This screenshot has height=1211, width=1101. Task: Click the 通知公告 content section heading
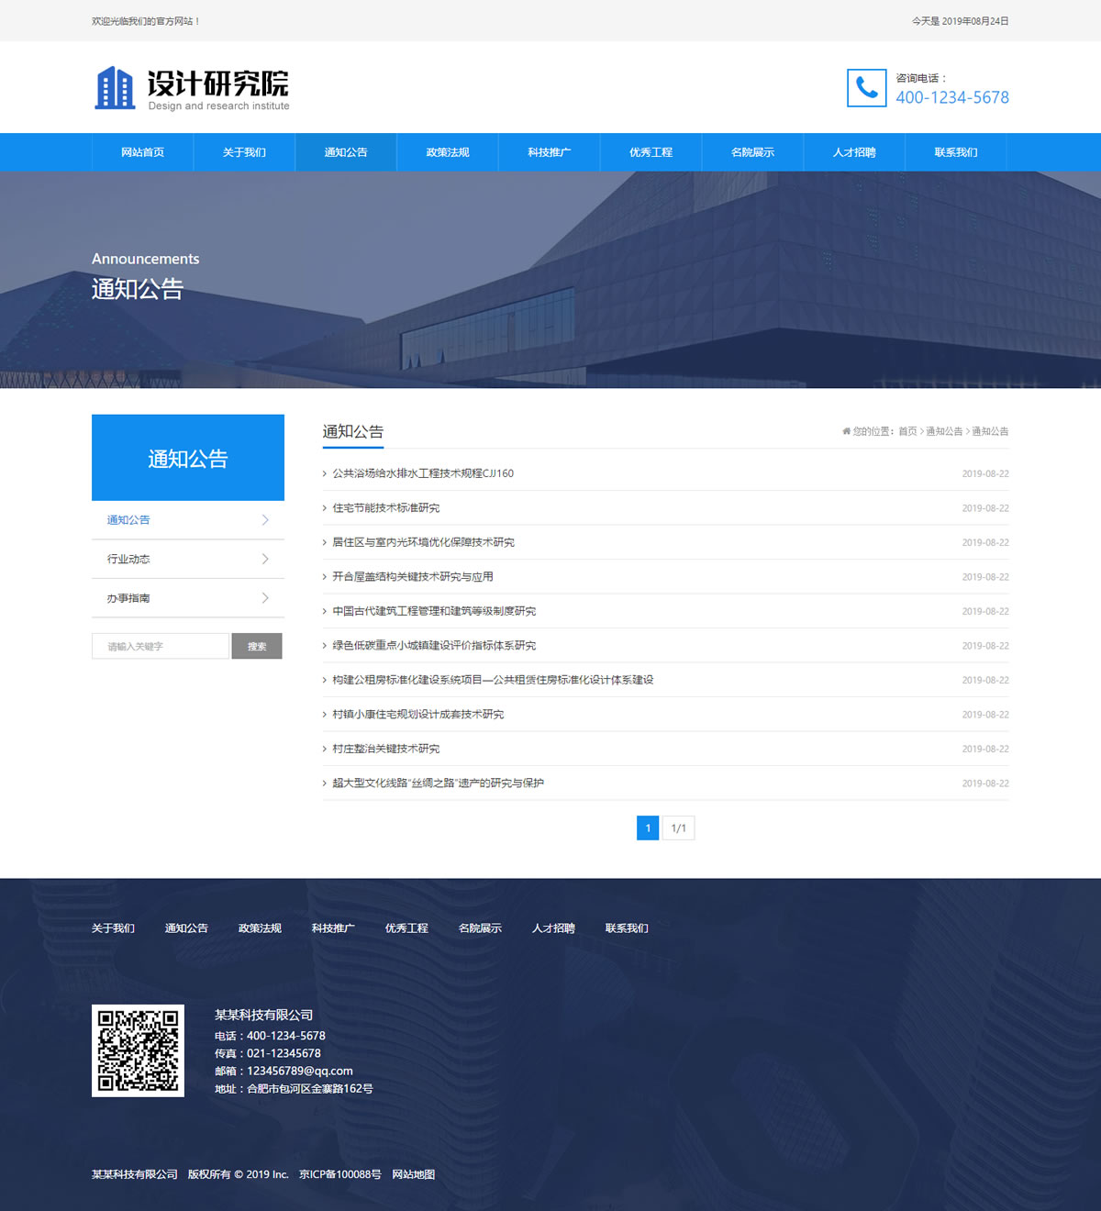[x=353, y=431]
